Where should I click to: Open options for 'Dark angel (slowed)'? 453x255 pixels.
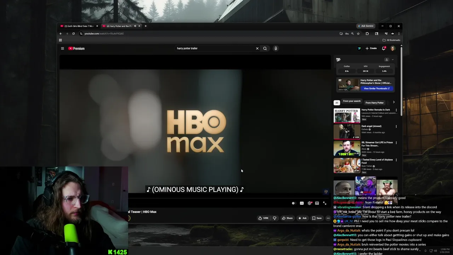(x=396, y=126)
